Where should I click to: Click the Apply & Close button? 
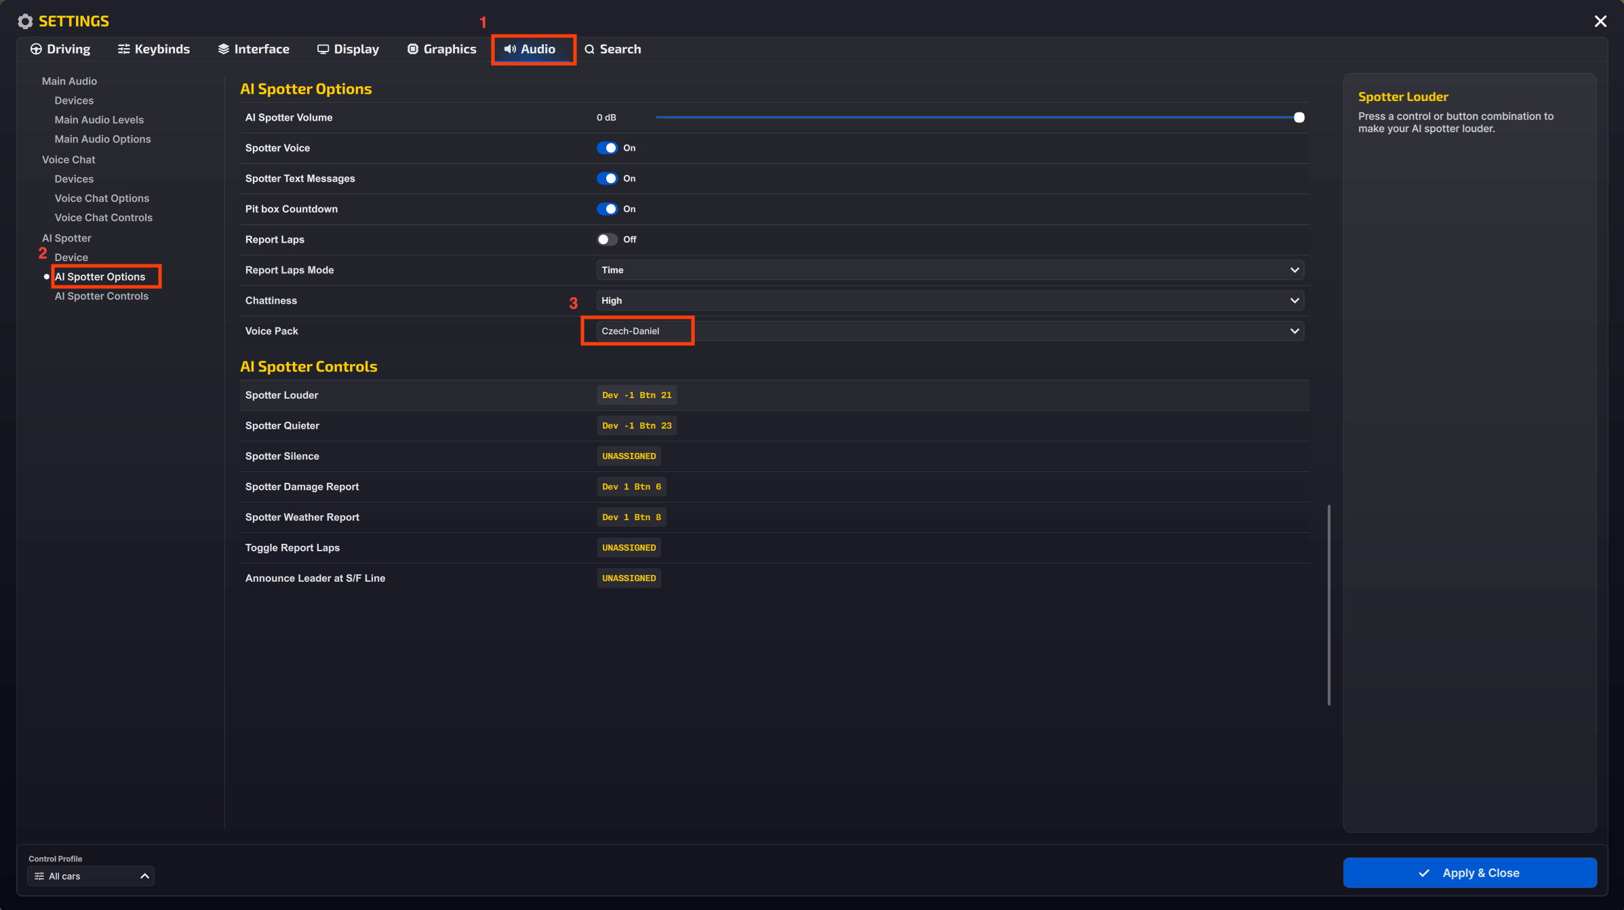(1469, 873)
